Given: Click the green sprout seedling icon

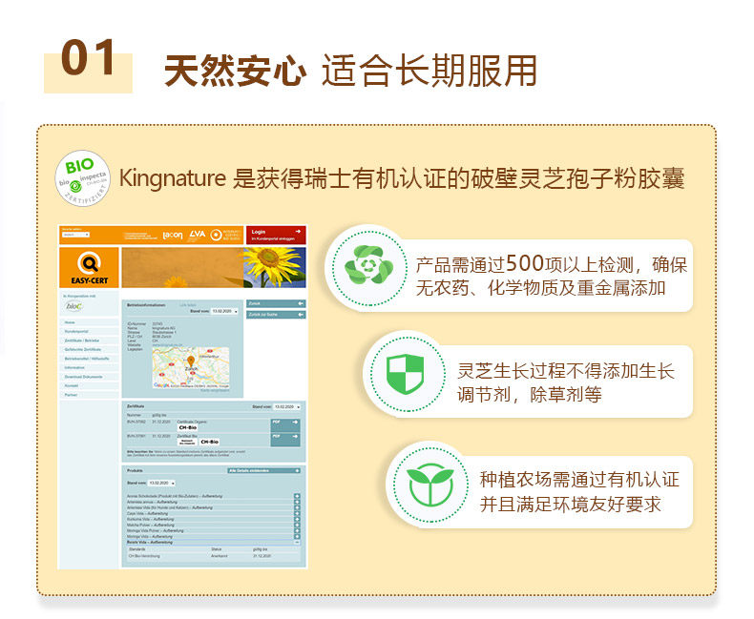Looking at the screenshot, I should click(430, 485).
